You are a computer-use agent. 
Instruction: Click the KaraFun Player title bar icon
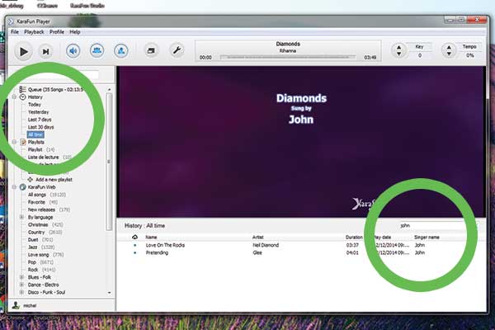(11, 21)
